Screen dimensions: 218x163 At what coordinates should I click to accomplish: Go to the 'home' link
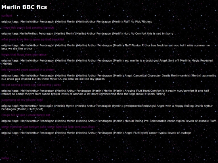5,158
